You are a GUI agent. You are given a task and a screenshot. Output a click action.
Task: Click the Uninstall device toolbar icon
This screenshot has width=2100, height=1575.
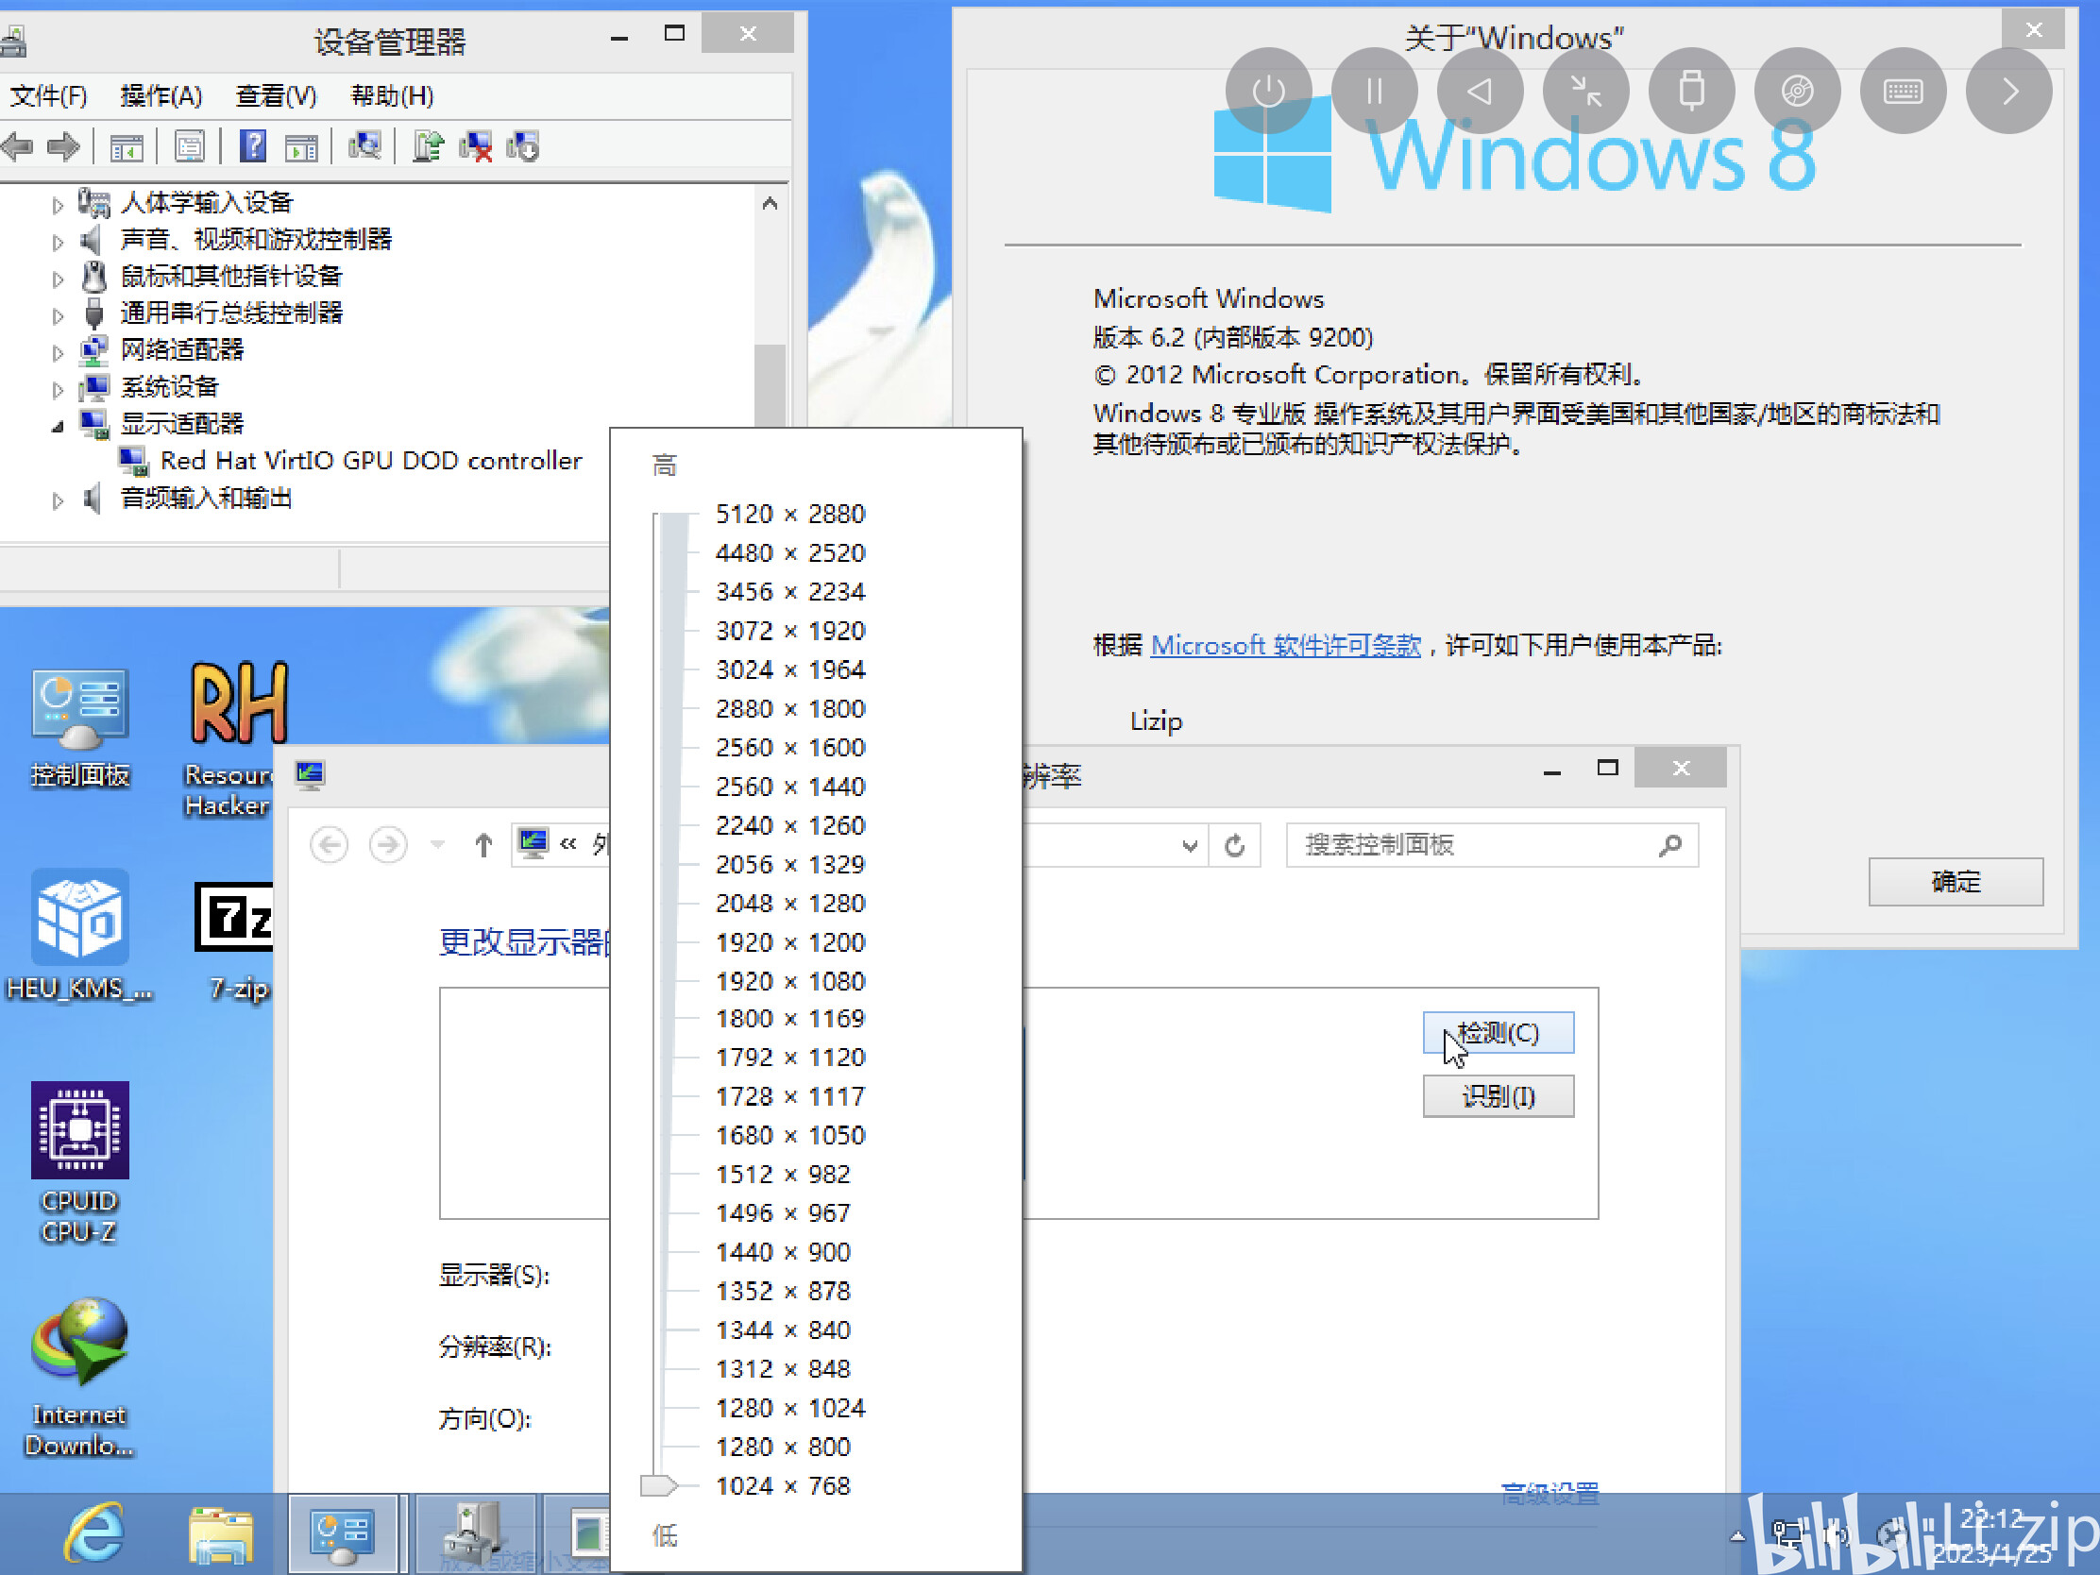click(476, 146)
